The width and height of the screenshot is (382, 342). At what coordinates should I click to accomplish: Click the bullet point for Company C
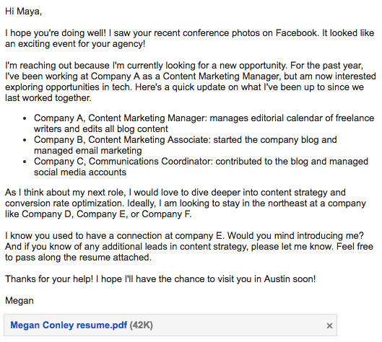tap(25, 162)
